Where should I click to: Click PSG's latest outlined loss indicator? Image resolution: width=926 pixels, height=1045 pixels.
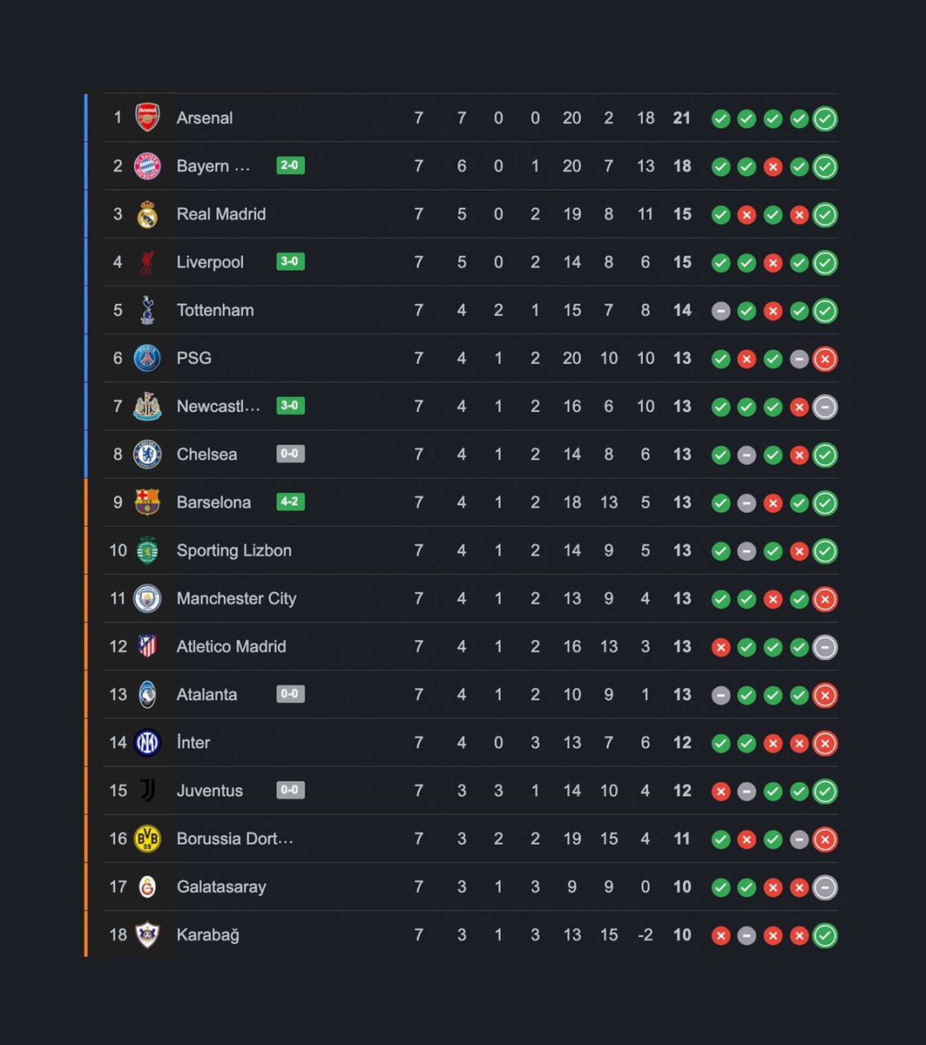(x=825, y=359)
